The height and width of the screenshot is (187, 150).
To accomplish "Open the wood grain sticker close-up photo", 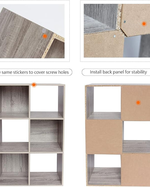I will [32, 31].
